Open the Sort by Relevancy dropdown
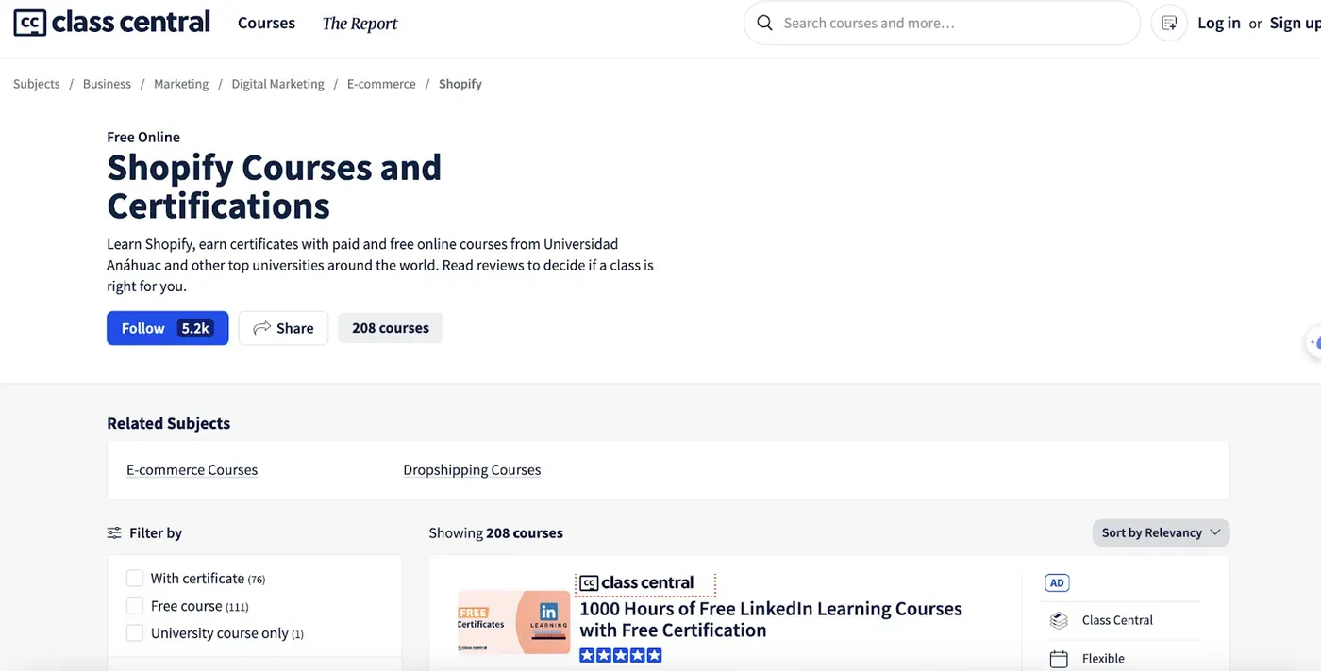This screenshot has width=1321, height=671. (1161, 532)
